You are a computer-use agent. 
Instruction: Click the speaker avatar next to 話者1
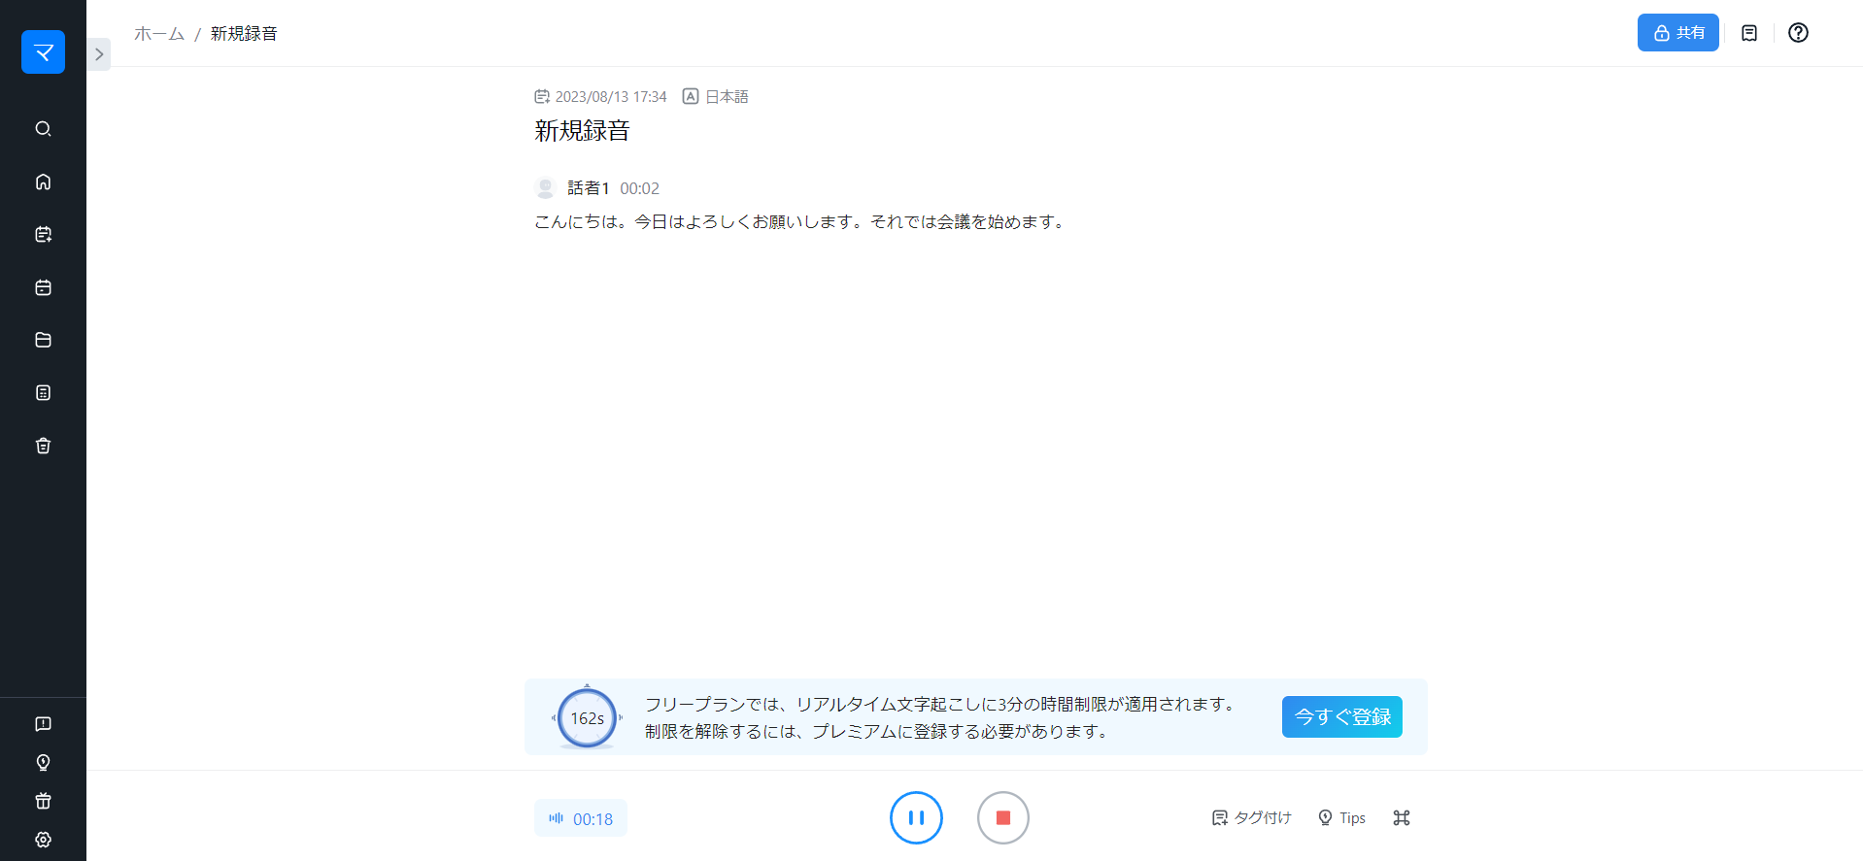[x=545, y=188]
